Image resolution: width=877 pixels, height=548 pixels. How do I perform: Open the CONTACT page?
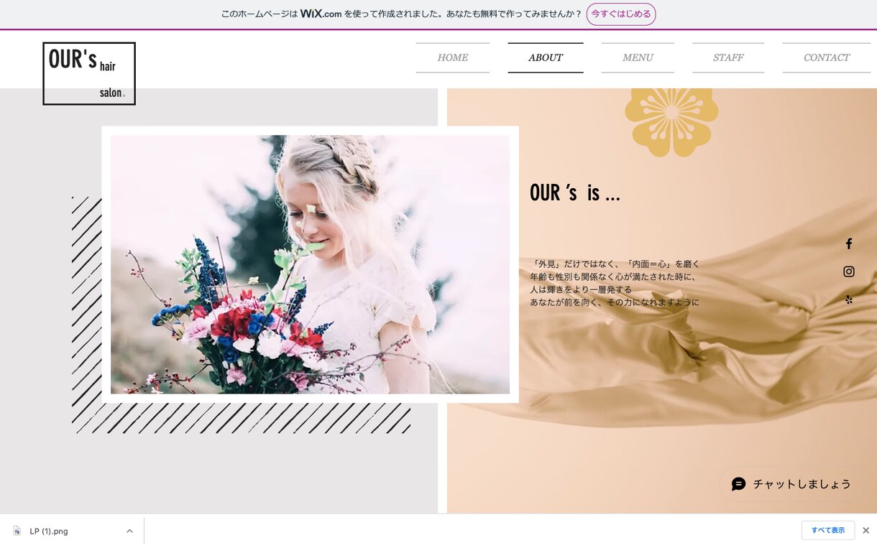coord(827,58)
